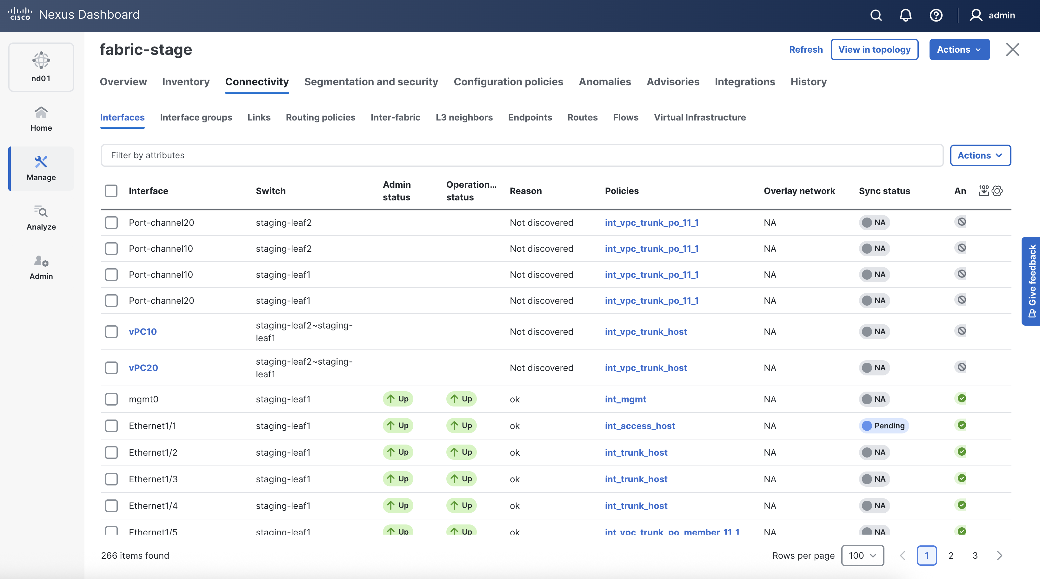Check the select-all header checkbox
Screen dimensions: 1040x579
[111, 191]
